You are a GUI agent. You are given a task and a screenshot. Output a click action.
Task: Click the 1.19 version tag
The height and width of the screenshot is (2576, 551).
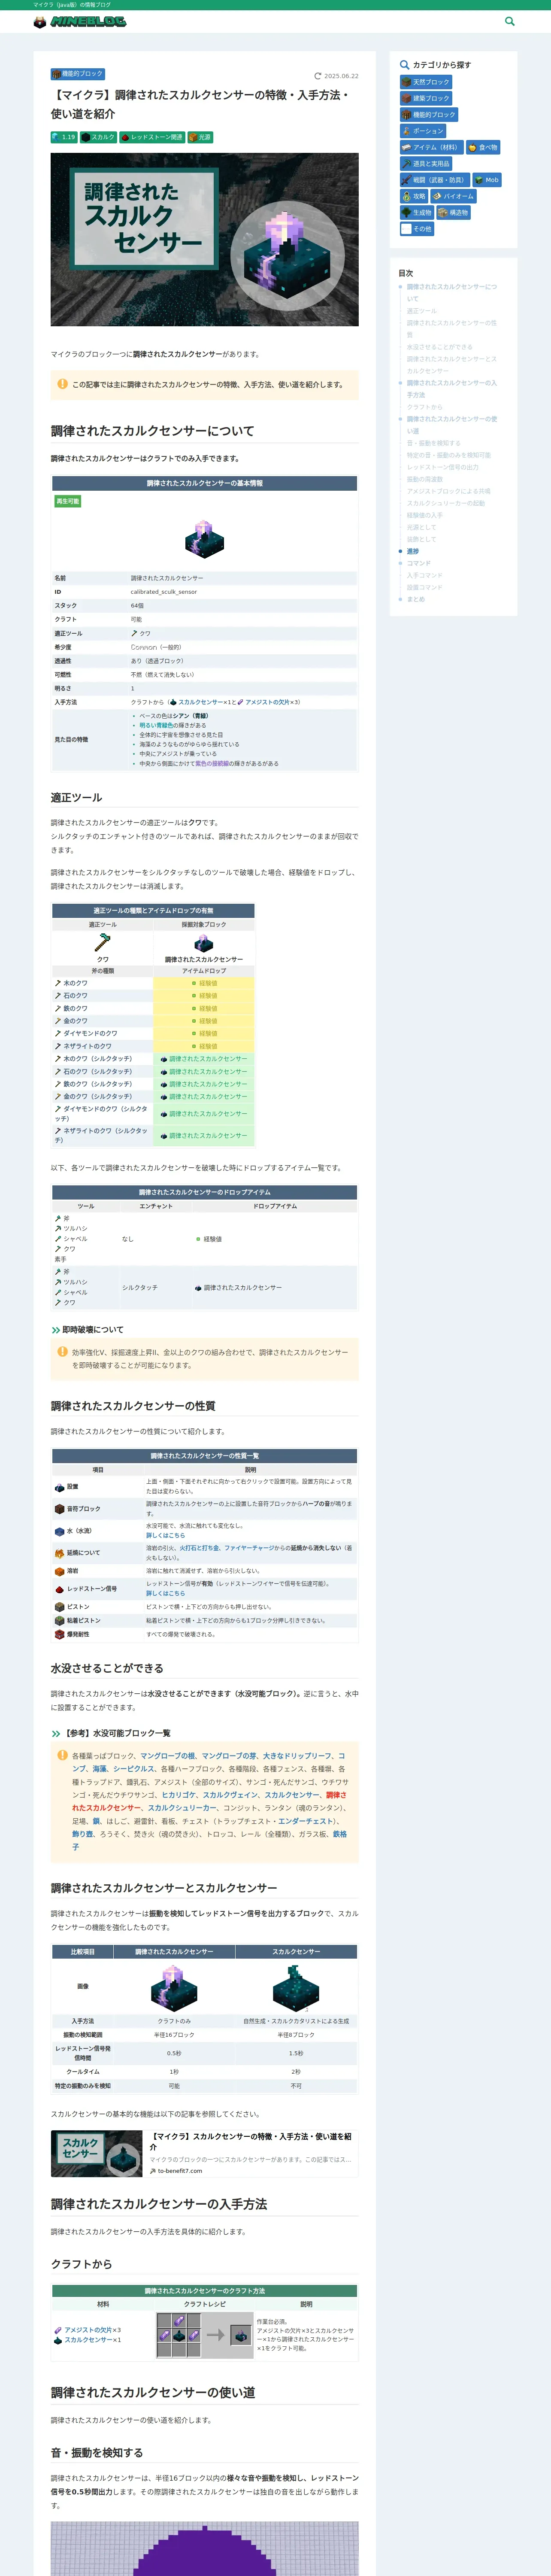point(64,137)
